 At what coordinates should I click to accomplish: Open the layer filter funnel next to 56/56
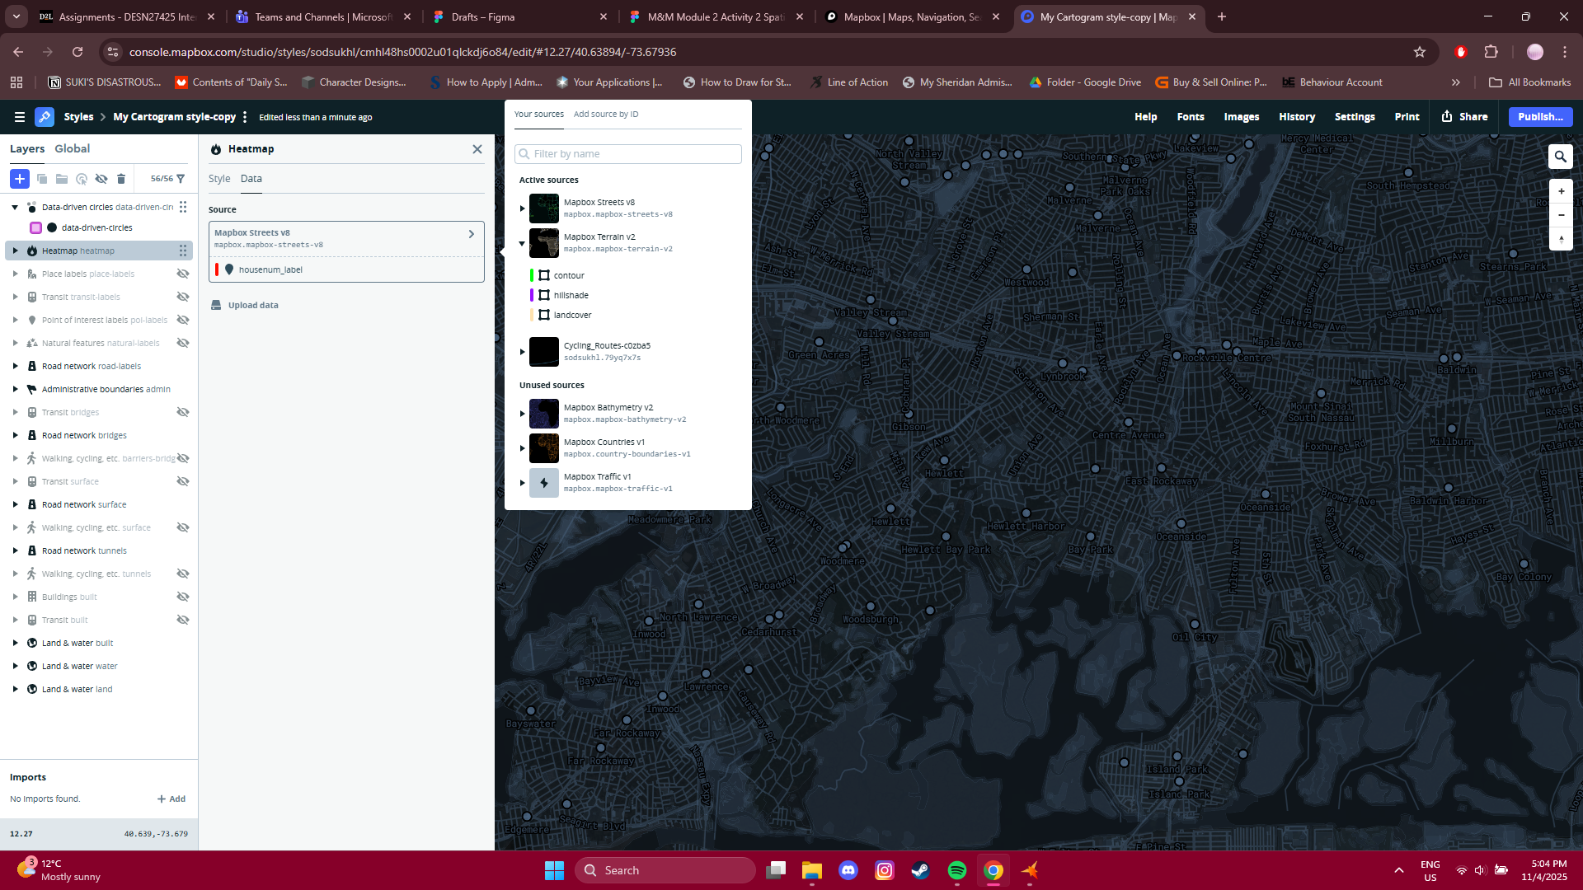pyautogui.click(x=181, y=179)
